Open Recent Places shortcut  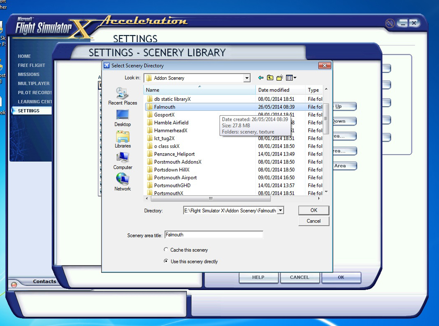click(123, 96)
